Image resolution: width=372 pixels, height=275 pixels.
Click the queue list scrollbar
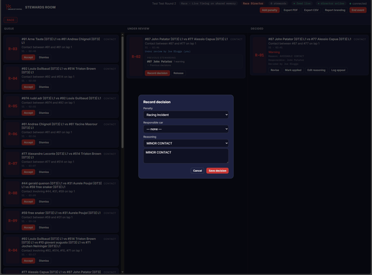click(x=123, y=92)
